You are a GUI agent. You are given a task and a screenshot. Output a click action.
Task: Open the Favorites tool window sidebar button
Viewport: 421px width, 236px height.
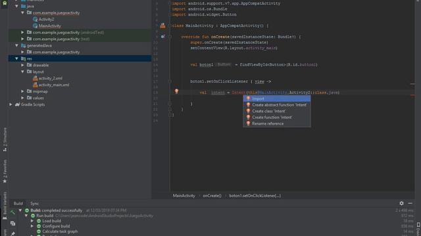point(5,171)
